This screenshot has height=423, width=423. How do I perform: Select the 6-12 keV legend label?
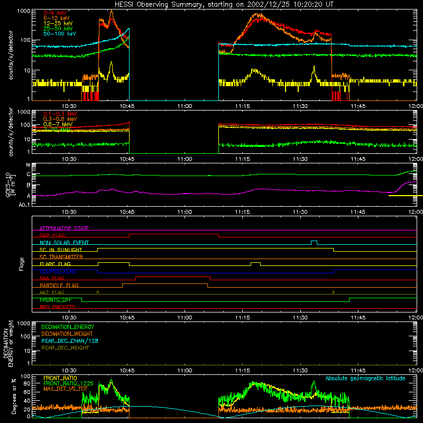(x=57, y=18)
